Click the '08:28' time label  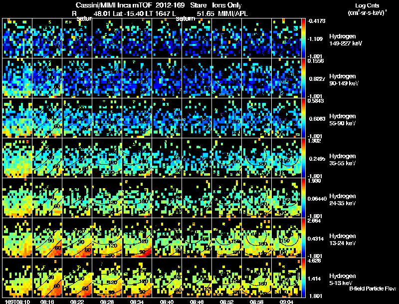pyautogui.click(x=107, y=302)
